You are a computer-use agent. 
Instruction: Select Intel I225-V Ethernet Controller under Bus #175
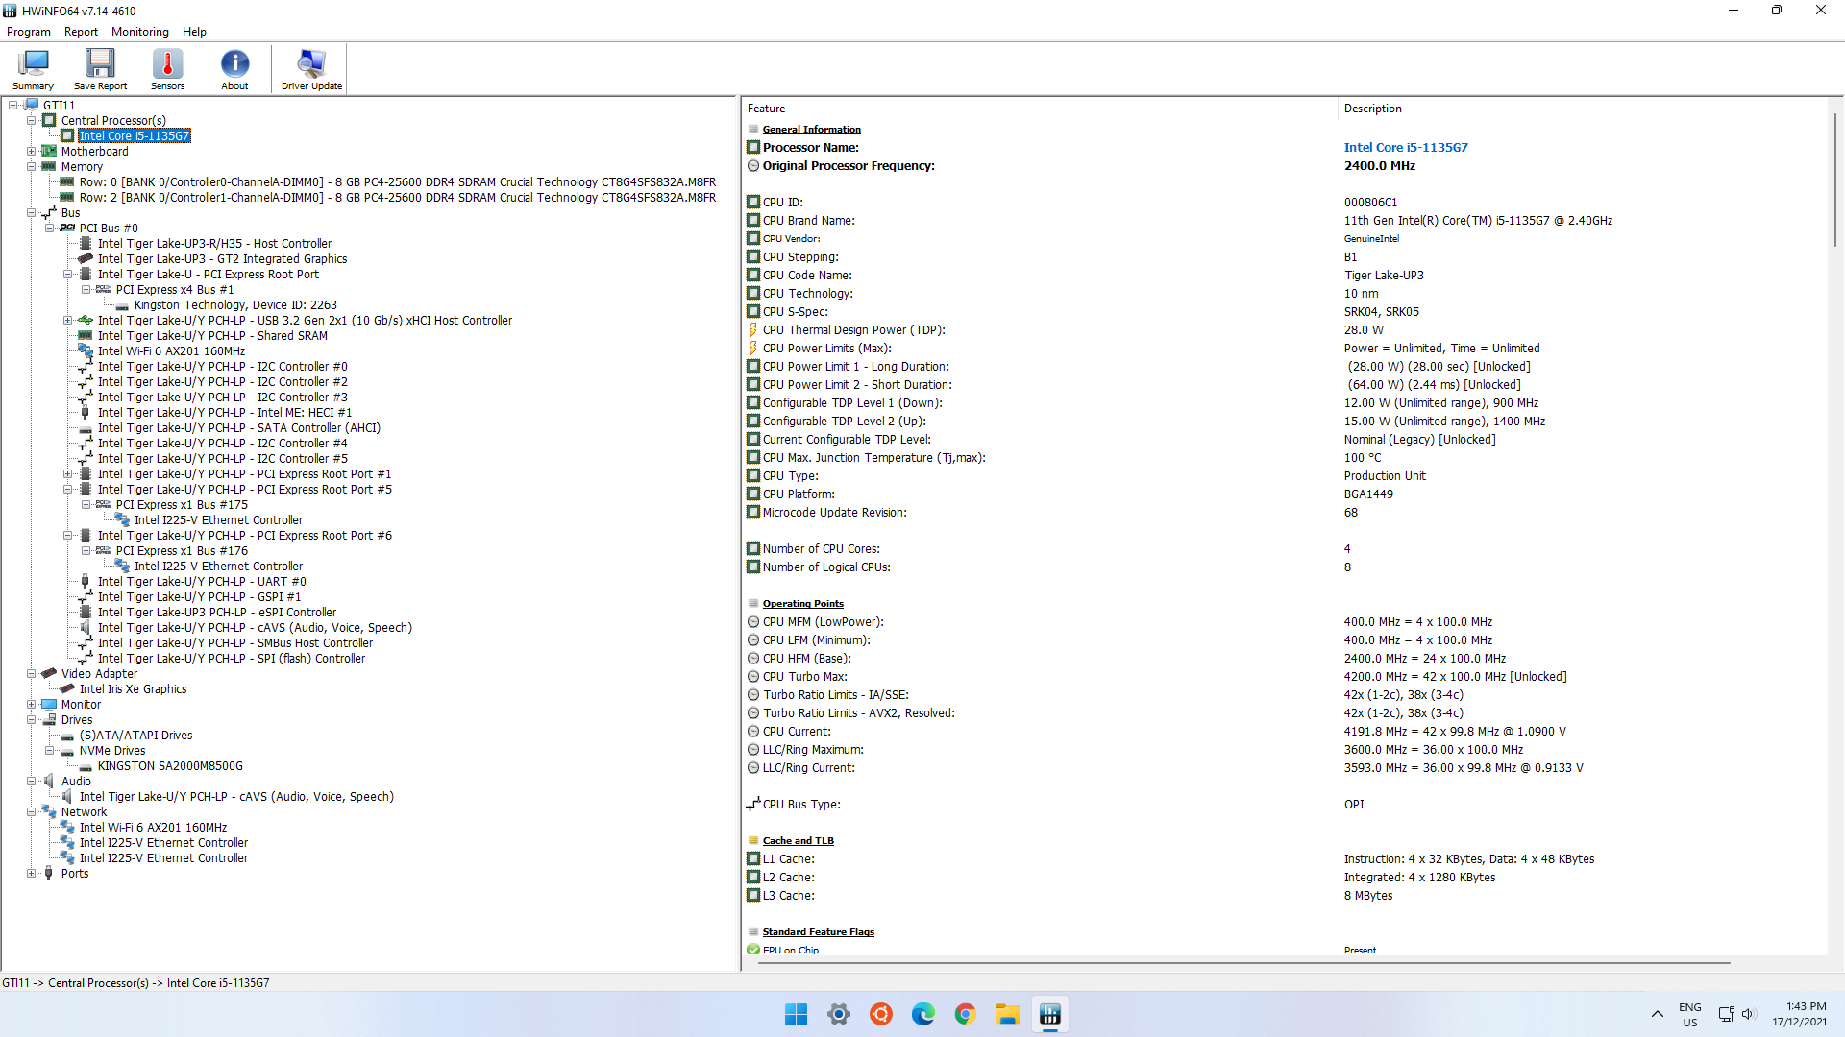point(218,519)
